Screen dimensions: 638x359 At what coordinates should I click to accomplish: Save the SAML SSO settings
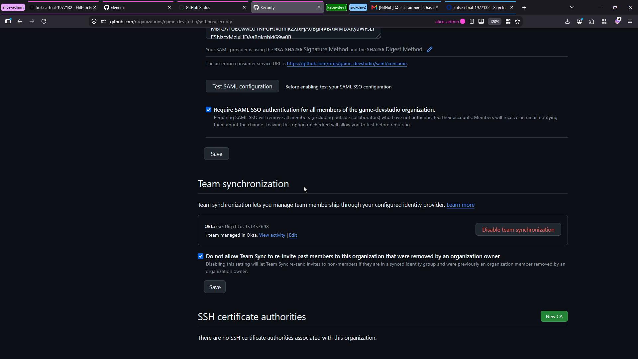(216, 154)
